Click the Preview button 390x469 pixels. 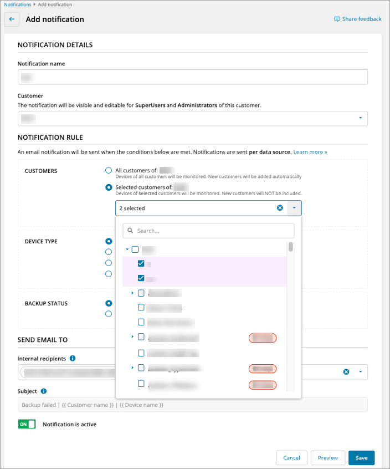pyautogui.click(x=328, y=457)
